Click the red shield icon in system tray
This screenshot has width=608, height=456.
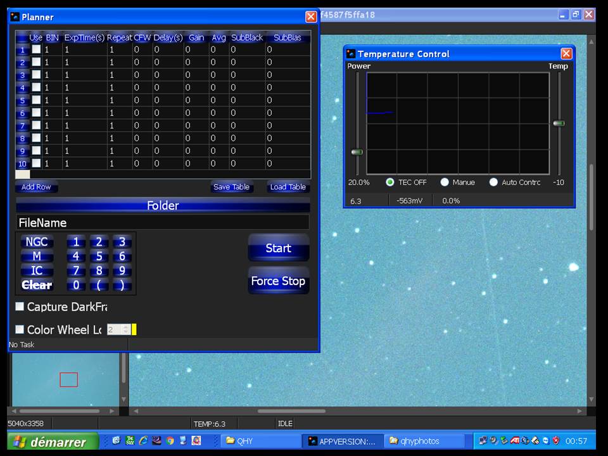tap(556, 441)
